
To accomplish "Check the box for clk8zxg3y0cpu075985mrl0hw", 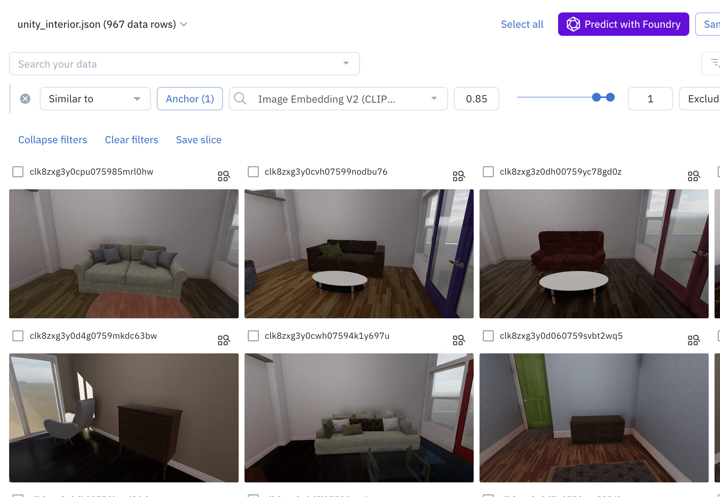I will pos(18,172).
